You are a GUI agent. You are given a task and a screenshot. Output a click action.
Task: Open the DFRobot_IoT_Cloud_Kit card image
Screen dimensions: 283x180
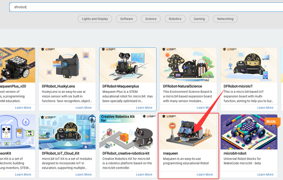coord(67,132)
